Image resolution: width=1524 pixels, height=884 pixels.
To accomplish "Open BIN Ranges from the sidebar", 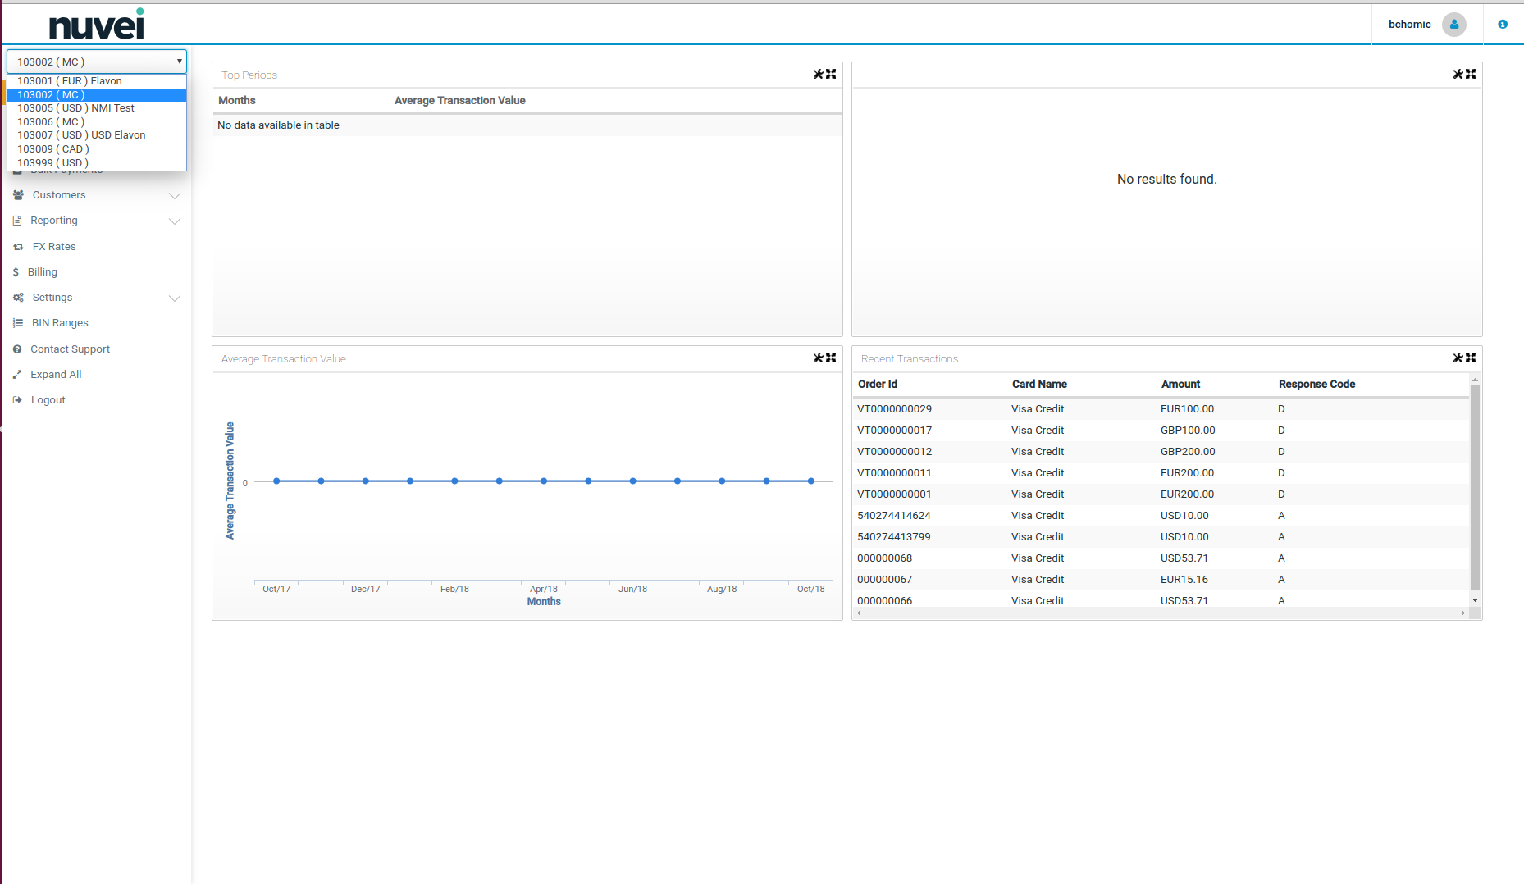I will tap(60, 323).
